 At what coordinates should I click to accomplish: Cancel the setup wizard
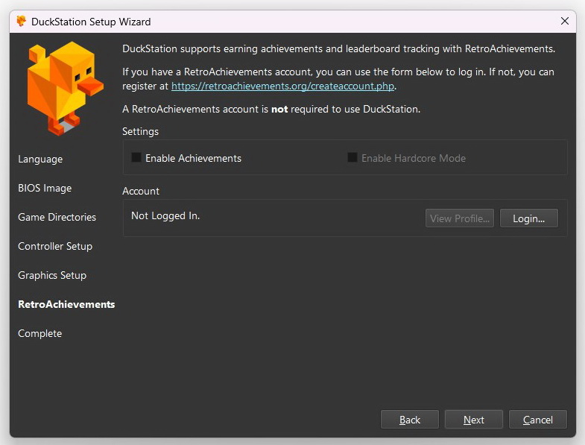point(537,420)
